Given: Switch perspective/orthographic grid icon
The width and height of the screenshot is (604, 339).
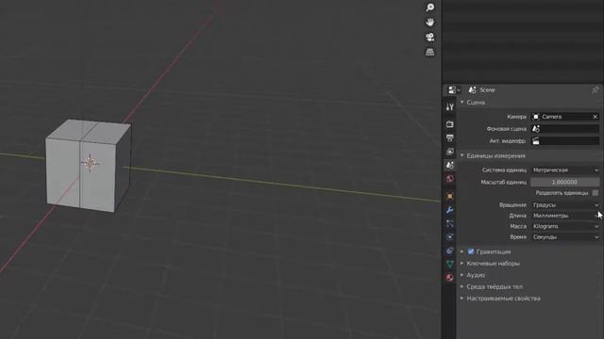Looking at the screenshot, I should [430, 52].
